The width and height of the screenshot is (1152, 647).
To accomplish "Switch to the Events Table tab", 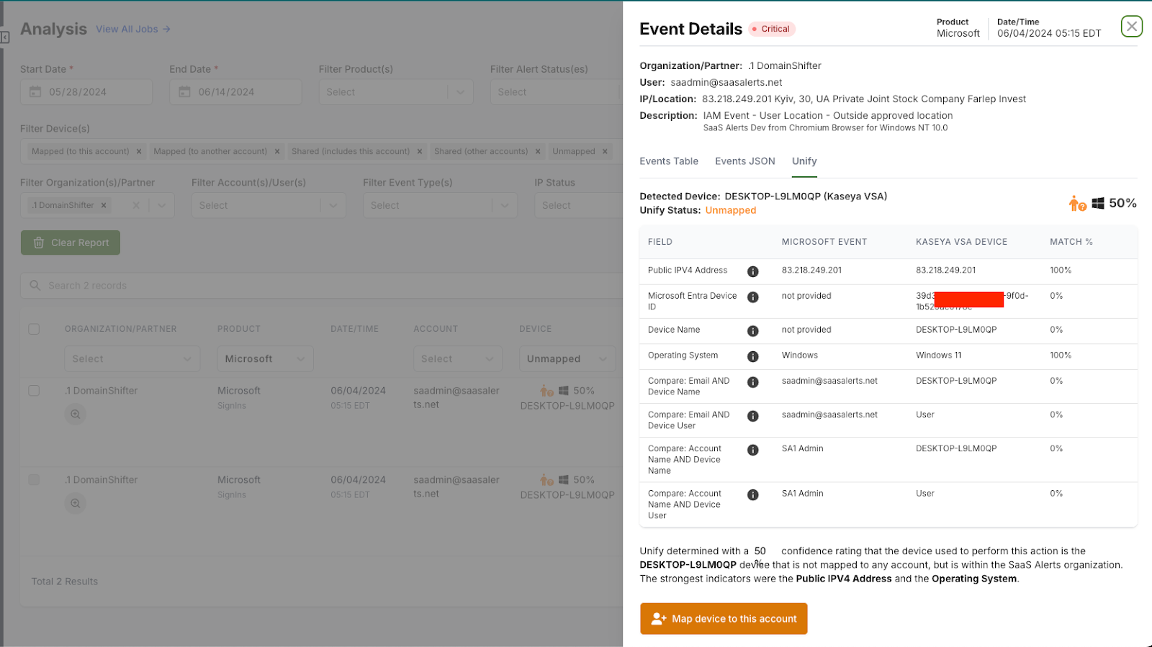I will coord(669,161).
